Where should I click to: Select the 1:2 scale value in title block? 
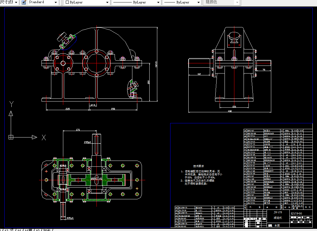pyautogui.click(x=308, y=220)
